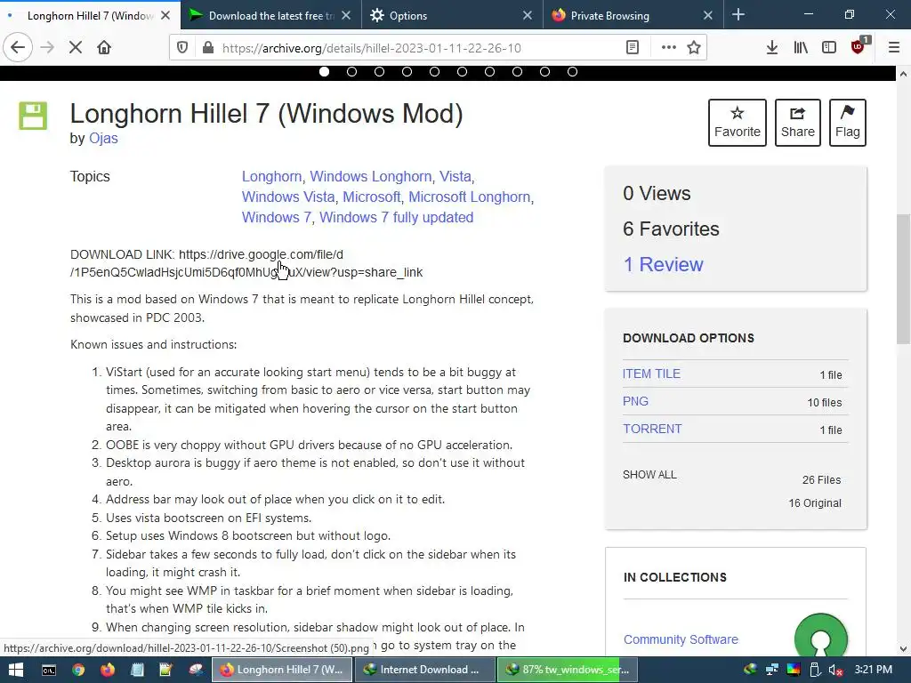Close the Longhorn Hillel 7 tab
Viewport: 911px width, 683px height.
(165, 16)
